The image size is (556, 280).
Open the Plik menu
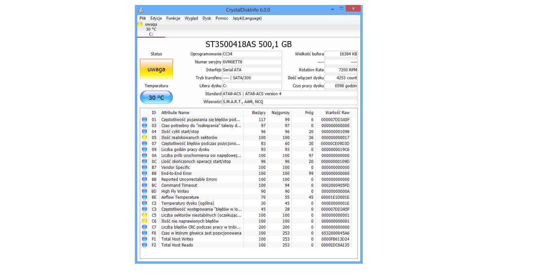click(x=142, y=18)
